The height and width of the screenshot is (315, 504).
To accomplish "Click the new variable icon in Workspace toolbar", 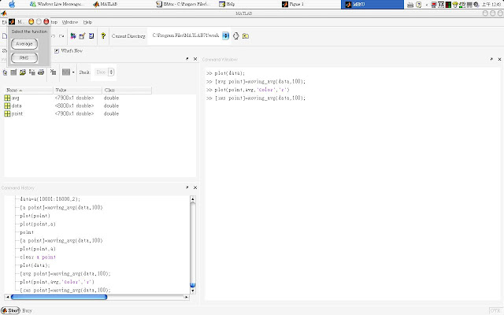I will (x=5, y=72).
